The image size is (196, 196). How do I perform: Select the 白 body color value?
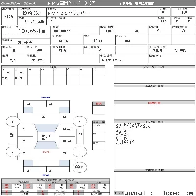14,50
